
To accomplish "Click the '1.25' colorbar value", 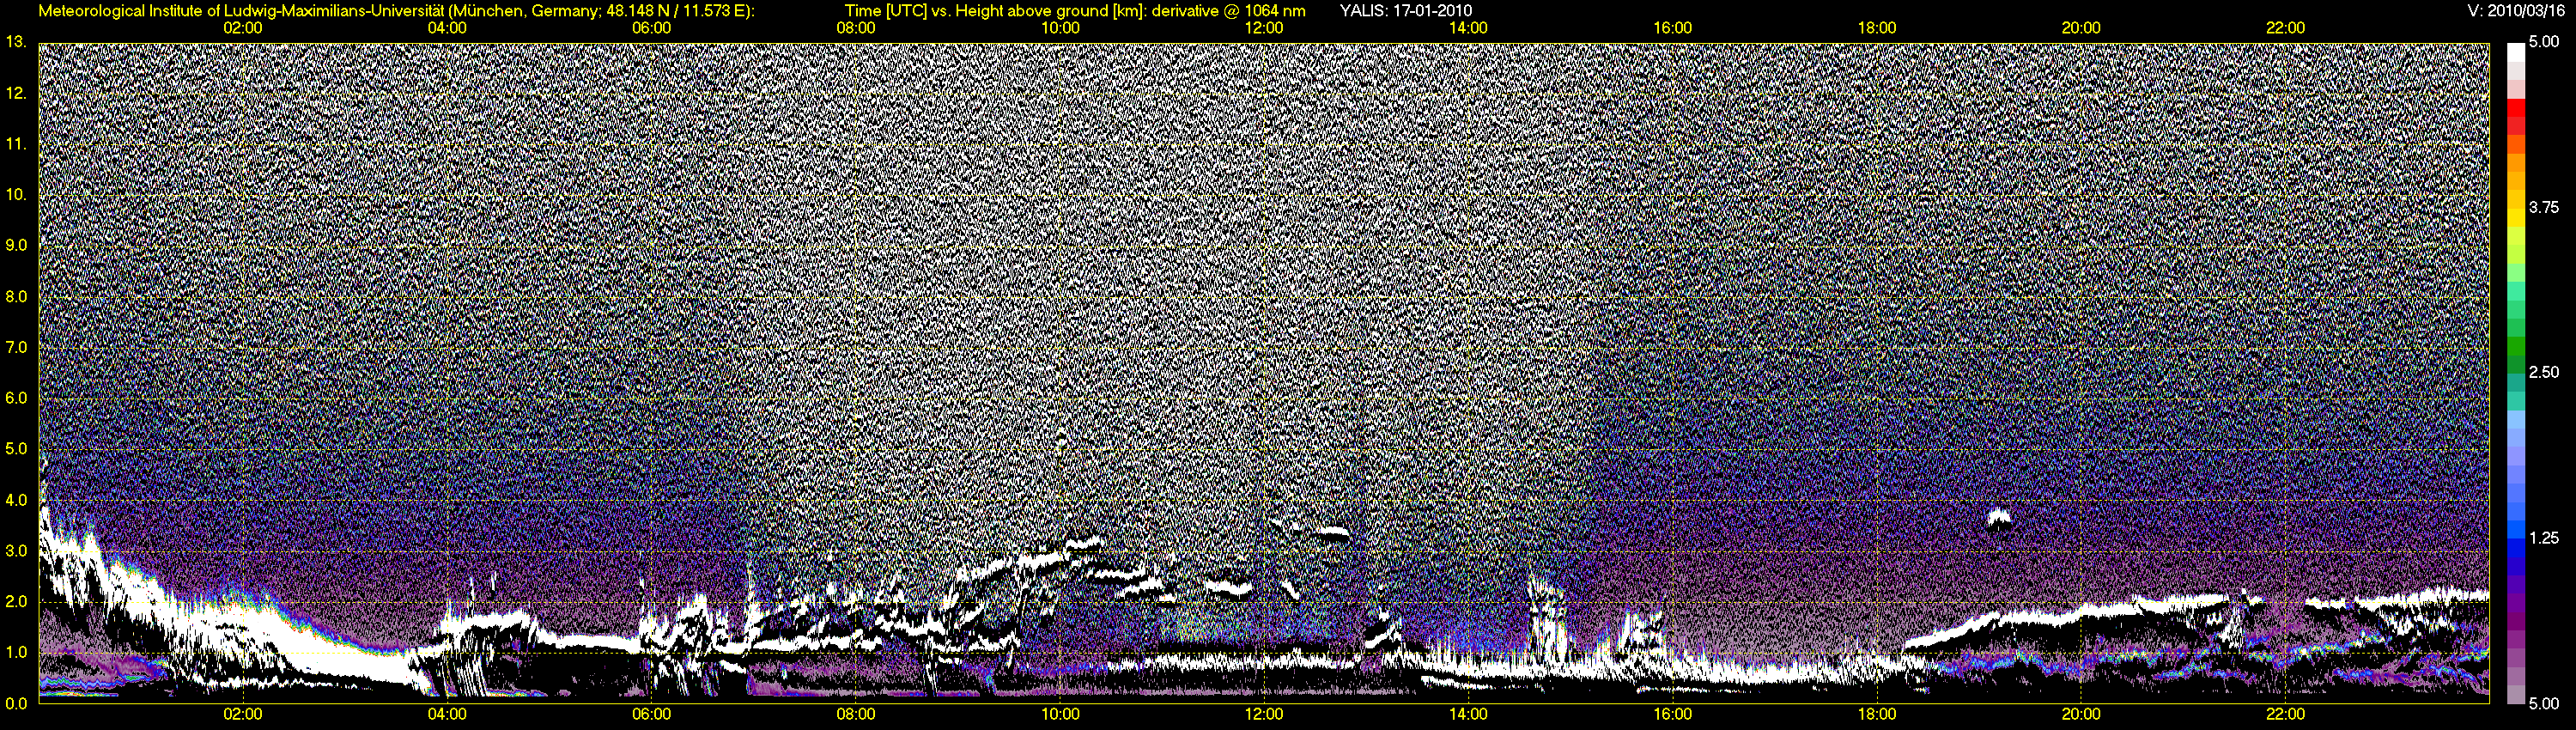I will click(x=2544, y=538).
